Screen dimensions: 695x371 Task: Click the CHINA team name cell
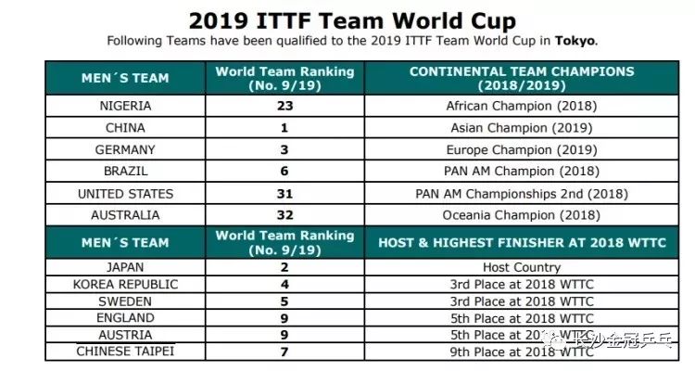click(x=125, y=128)
